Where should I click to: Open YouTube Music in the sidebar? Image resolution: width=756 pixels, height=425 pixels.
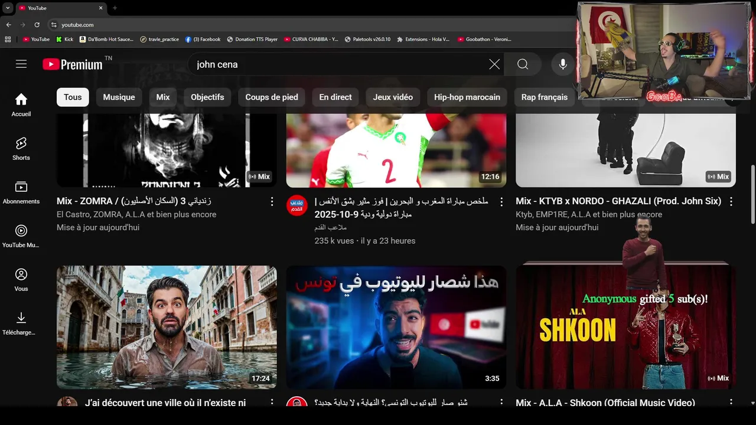21,236
